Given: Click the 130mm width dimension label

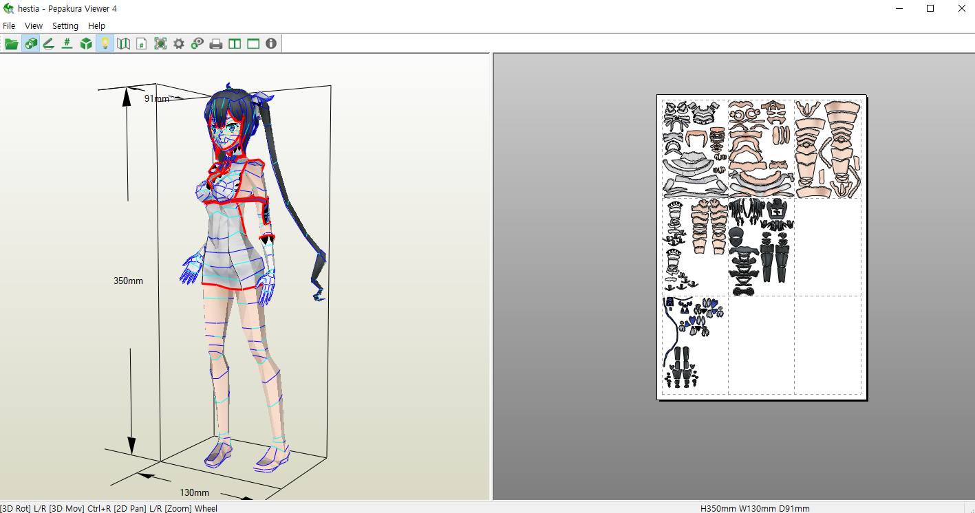Looking at the screenshot, I should click(x=195, y=492).
